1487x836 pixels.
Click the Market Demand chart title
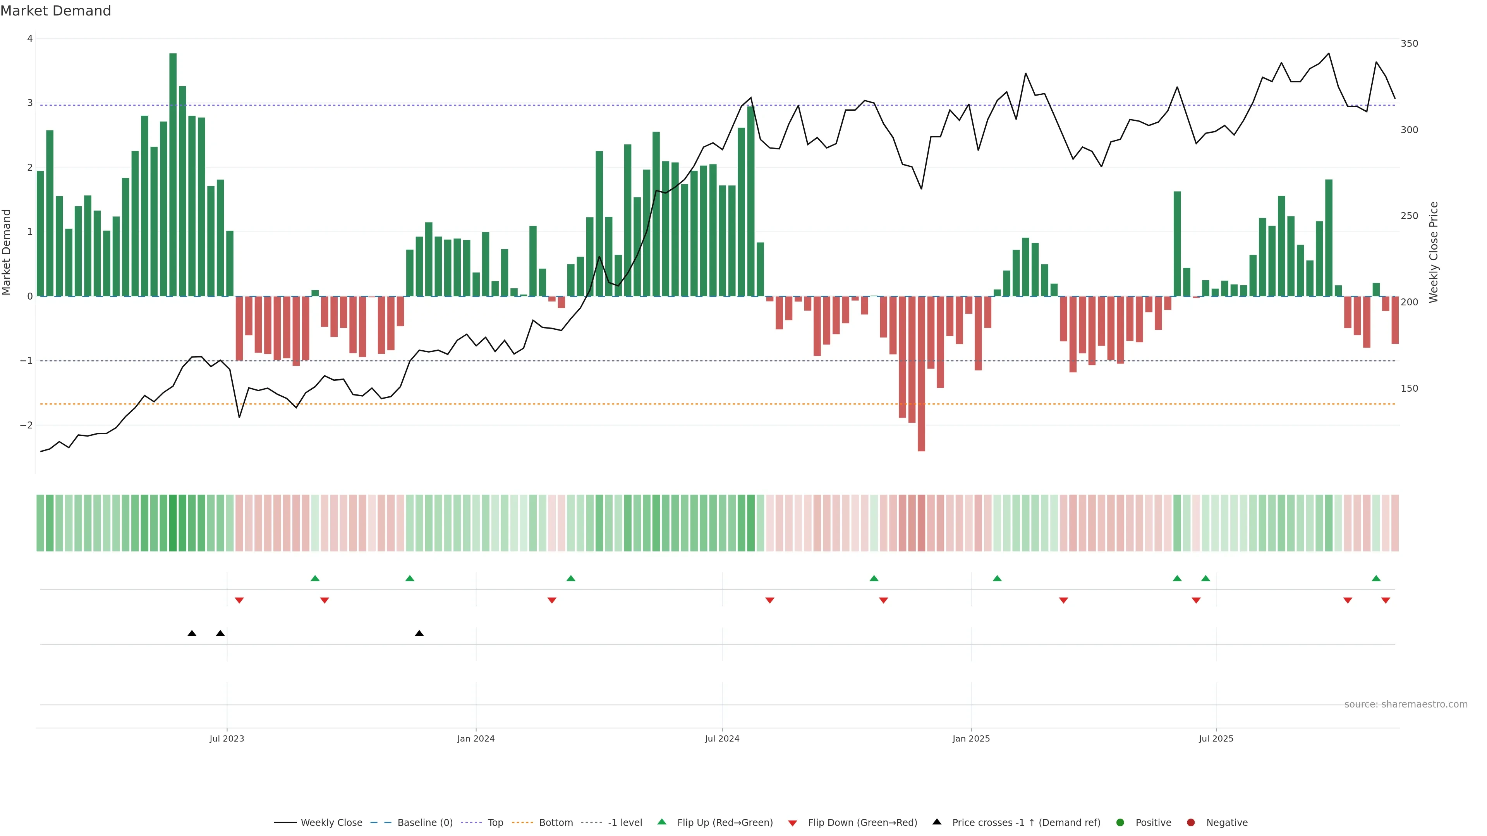point(55,11)
